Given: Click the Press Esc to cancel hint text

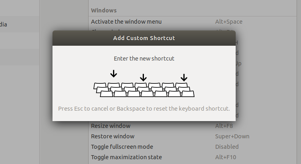Looking at the screenshot, I should pyautogui.click(x=144, y=109).
